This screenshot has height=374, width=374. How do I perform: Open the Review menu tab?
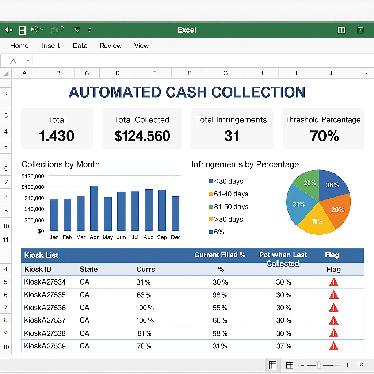111,46
